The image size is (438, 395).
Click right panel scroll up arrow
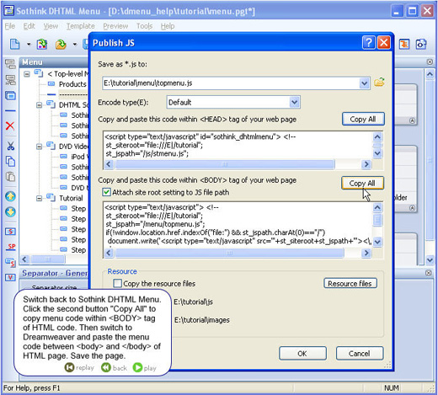[x=430, y=74]
